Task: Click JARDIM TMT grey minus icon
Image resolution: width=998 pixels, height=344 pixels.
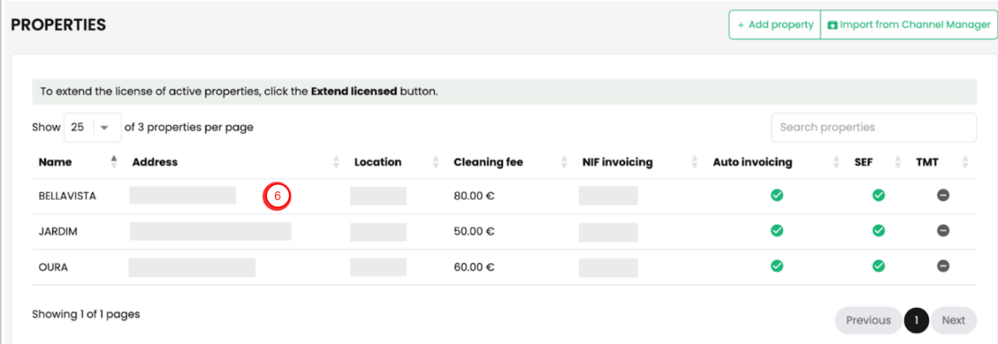Action: pyautogui.click(x=943, y=231)
